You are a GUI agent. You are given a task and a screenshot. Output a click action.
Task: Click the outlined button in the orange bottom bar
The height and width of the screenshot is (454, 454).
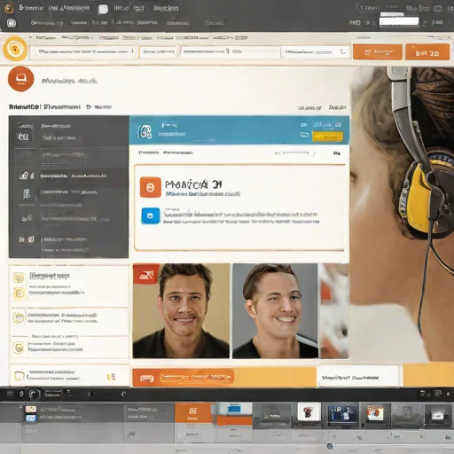click(x=197, y=378)
